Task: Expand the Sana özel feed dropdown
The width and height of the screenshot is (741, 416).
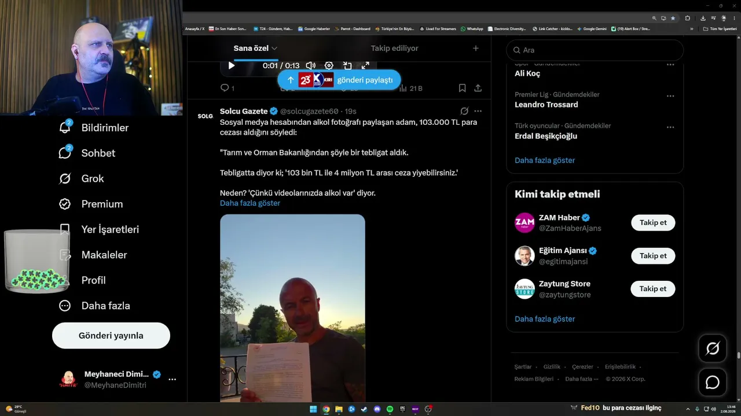Action: [274, 49]
